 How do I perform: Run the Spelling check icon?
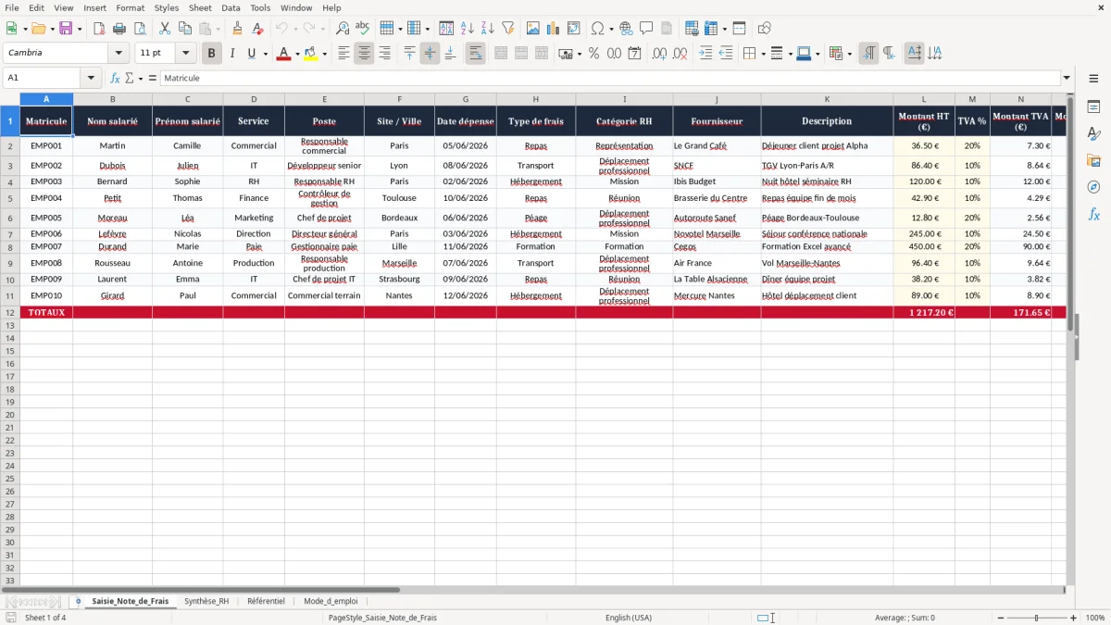pyautogui.click(x=363, y=29)
